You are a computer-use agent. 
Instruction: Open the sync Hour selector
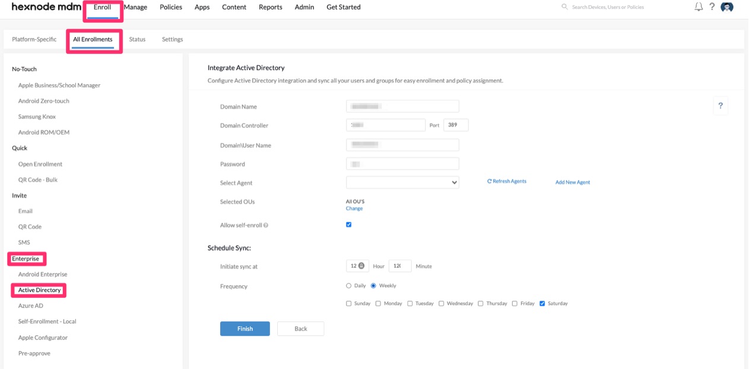358,266
